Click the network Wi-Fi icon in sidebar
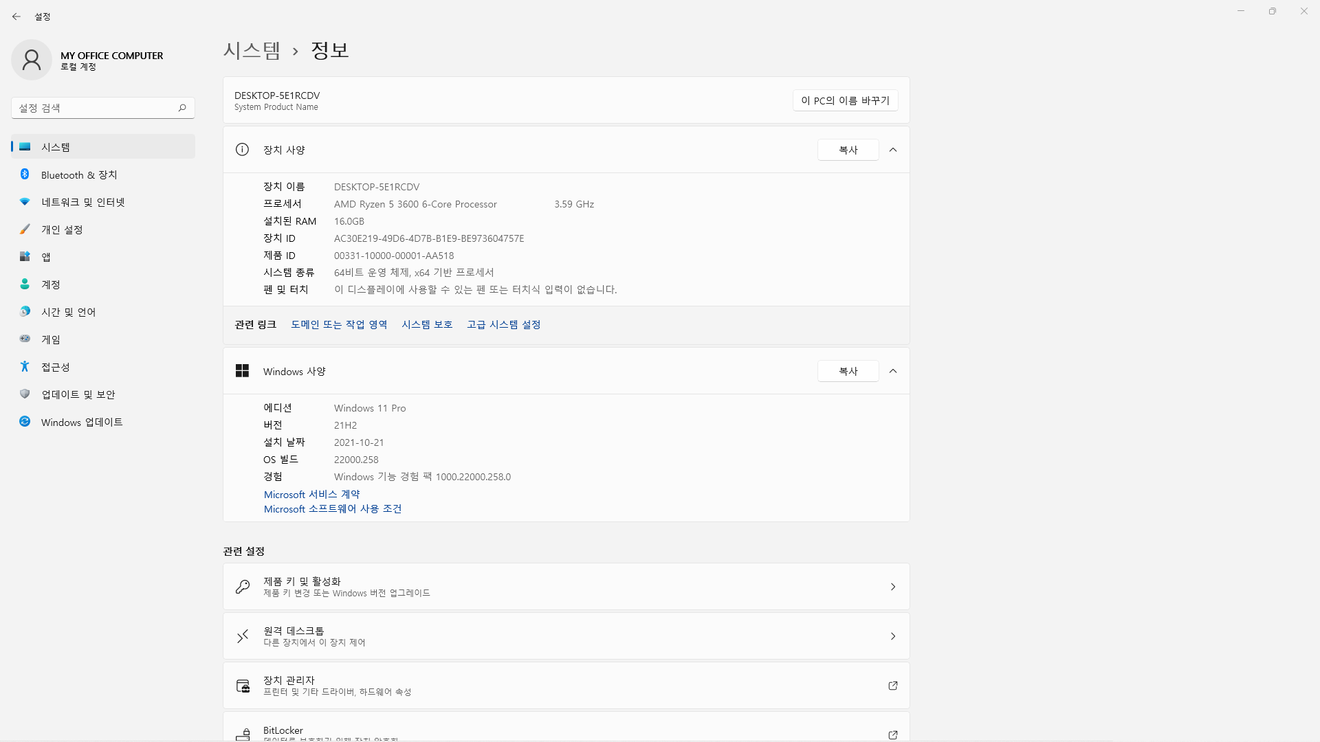Screen dimensions: 1320x742 point(25,202)
